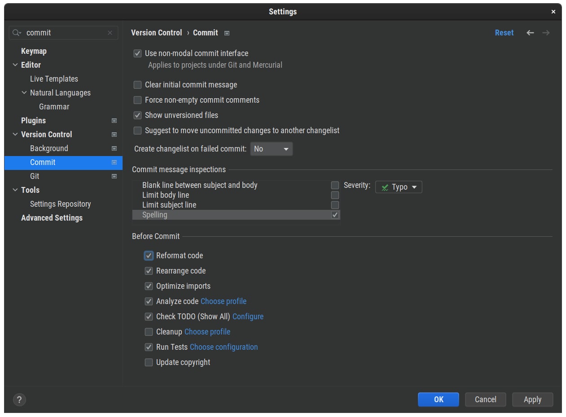566x417 pixels.
Task: Click the search magnifier history icon
Action: point(17,33)
